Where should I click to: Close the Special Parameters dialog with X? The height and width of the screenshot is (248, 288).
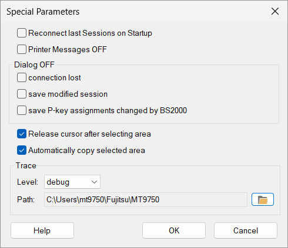275,11
